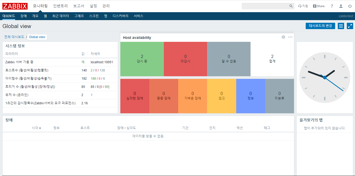
Task: Click the Zabbix 서버 가동 중 row
Action: [60, 62]
